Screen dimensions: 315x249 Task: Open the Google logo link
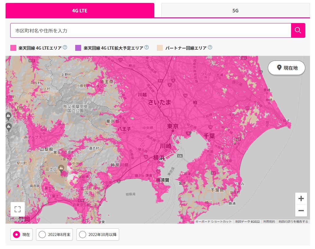pyautogui.click(x=17, y=219)
